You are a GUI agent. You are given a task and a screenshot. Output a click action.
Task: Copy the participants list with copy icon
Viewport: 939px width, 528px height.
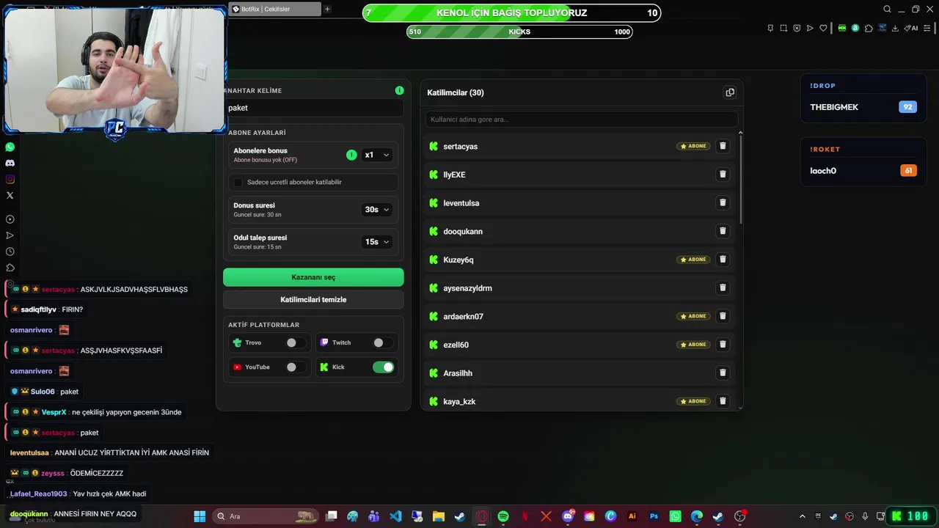point(729,92)
